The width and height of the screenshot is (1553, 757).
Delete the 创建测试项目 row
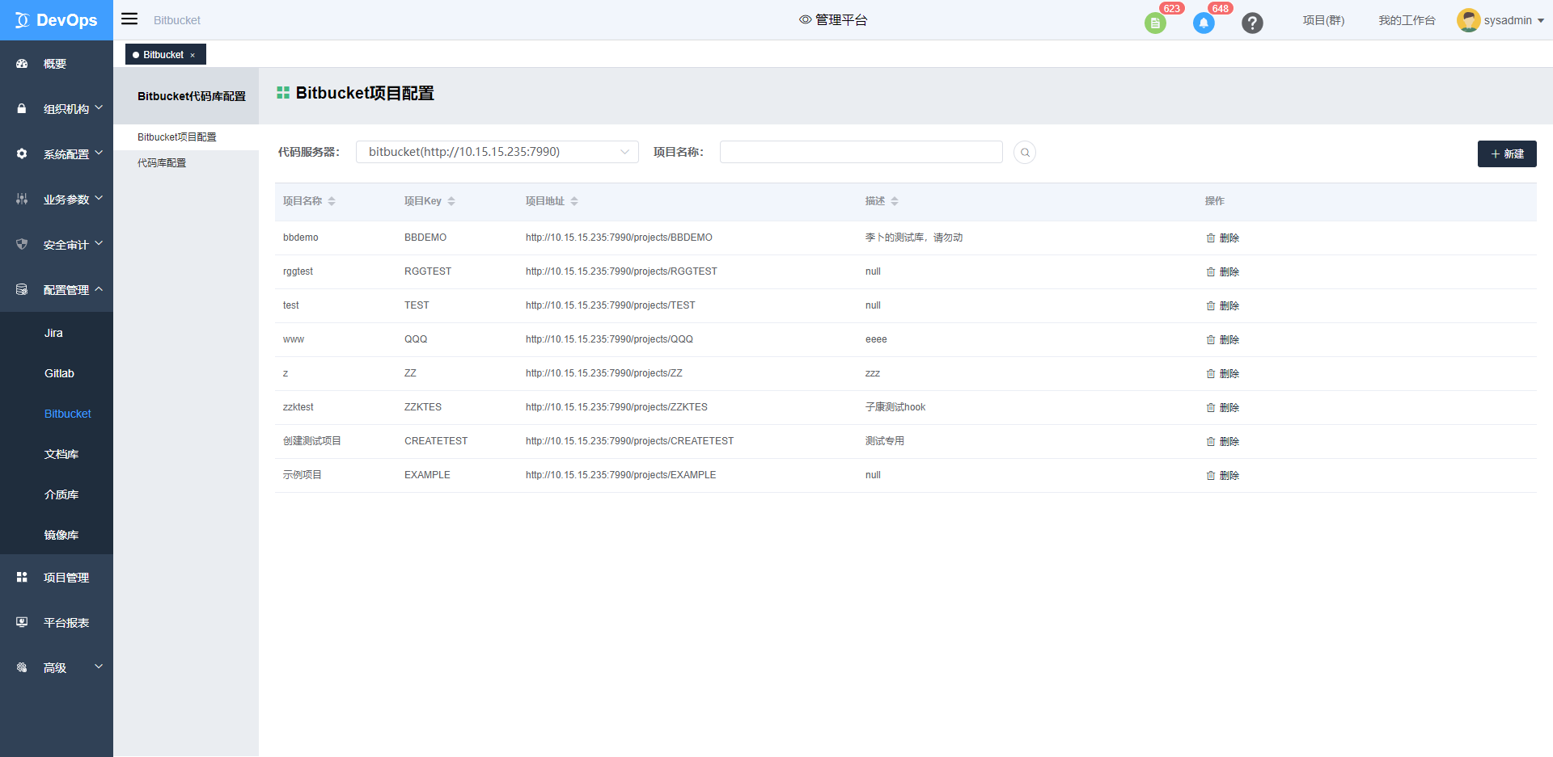coord(1222,441)
